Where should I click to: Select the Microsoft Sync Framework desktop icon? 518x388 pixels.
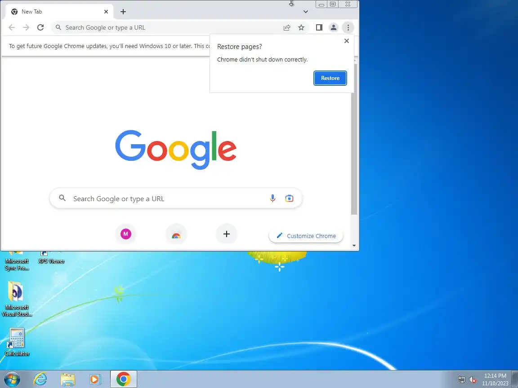[17, 261]
